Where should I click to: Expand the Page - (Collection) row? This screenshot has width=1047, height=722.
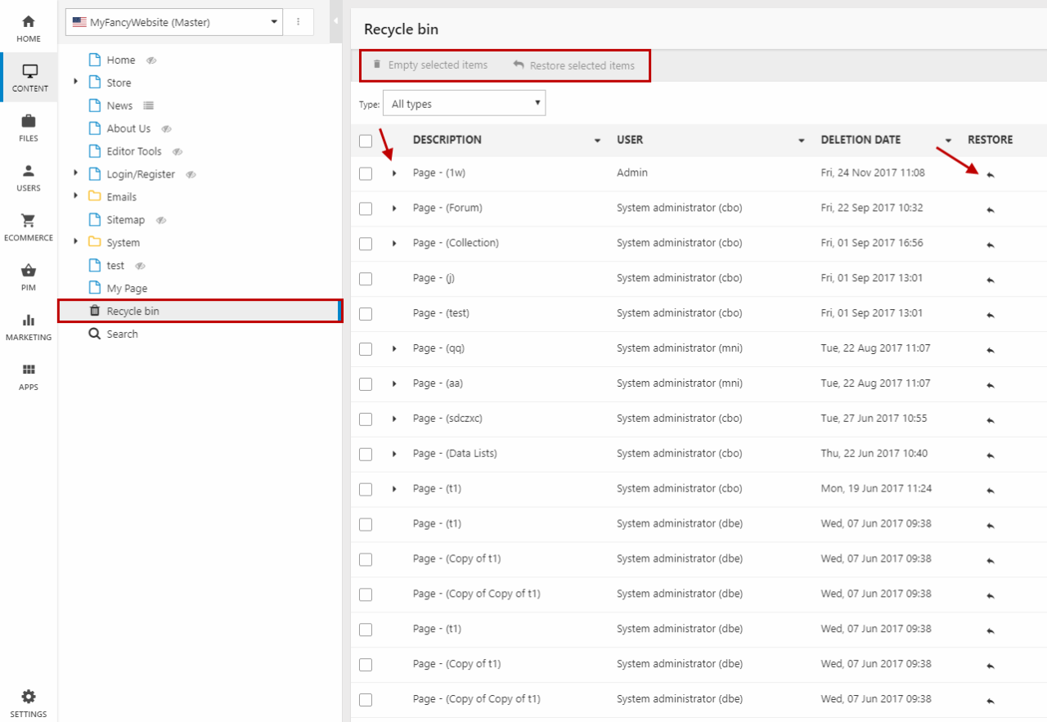(394, 244)
